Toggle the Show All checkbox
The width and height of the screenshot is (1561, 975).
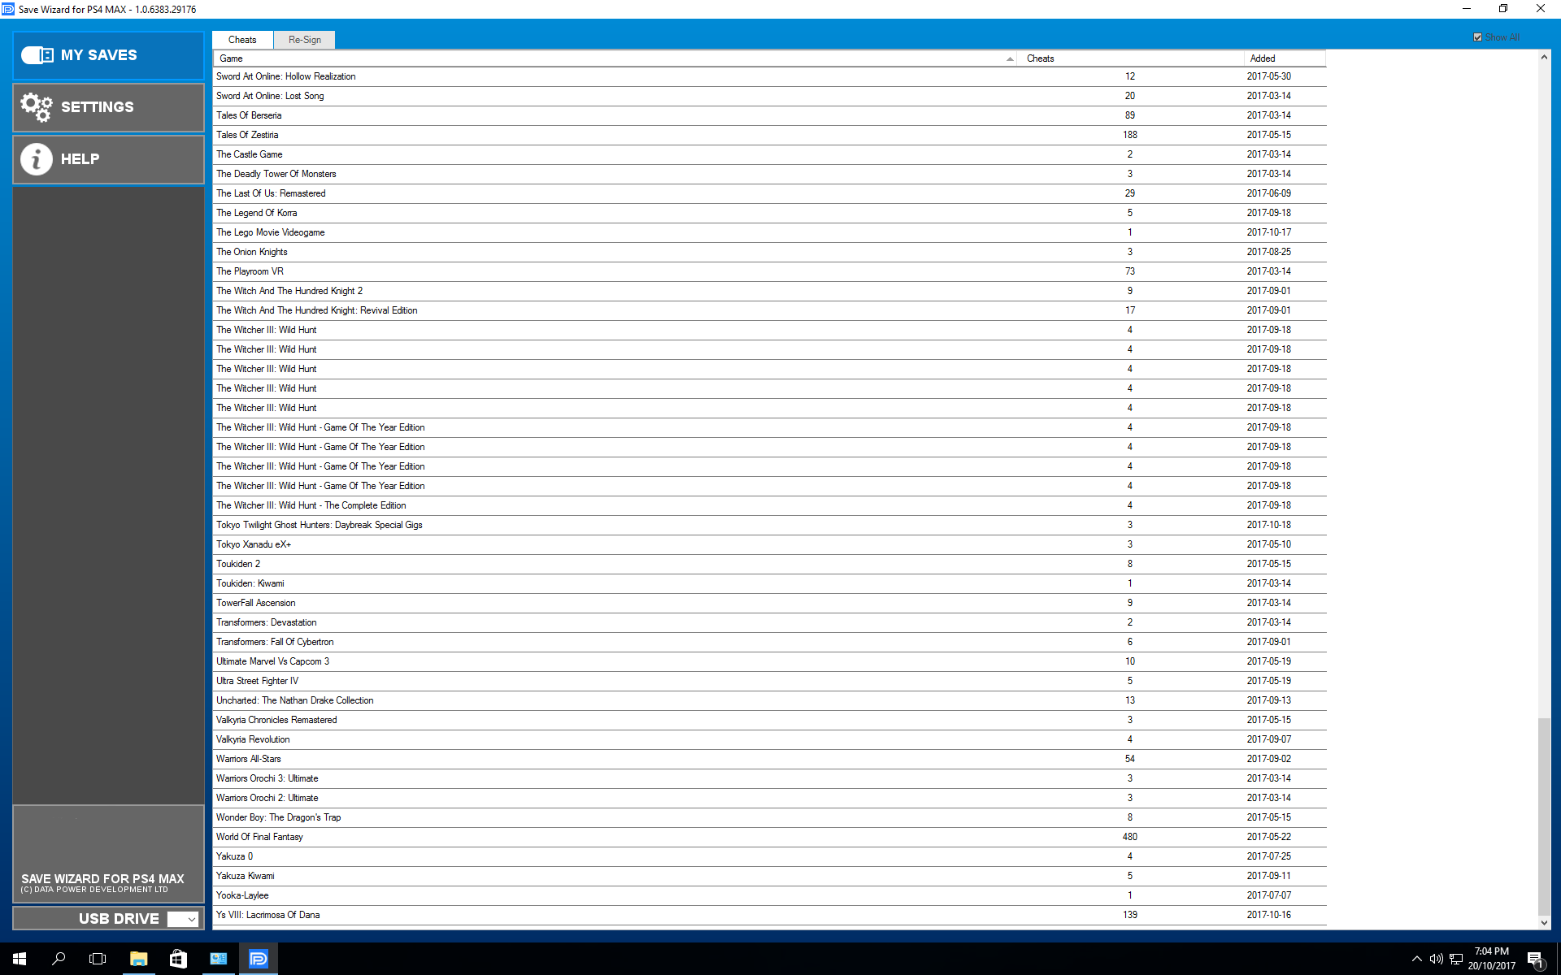[x=1477, y=37]
